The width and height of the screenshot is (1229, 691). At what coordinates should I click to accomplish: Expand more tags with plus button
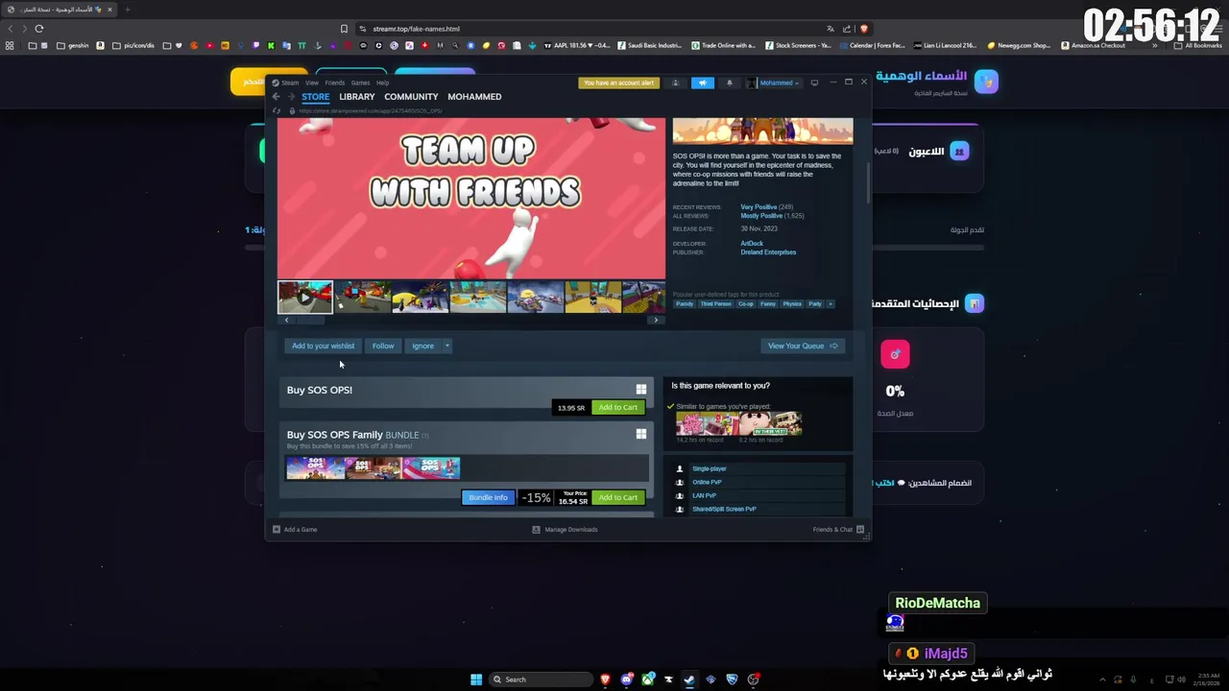tap(831, 304)
